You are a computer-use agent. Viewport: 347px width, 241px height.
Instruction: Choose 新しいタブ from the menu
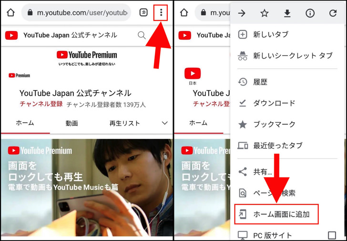[287, 34]
